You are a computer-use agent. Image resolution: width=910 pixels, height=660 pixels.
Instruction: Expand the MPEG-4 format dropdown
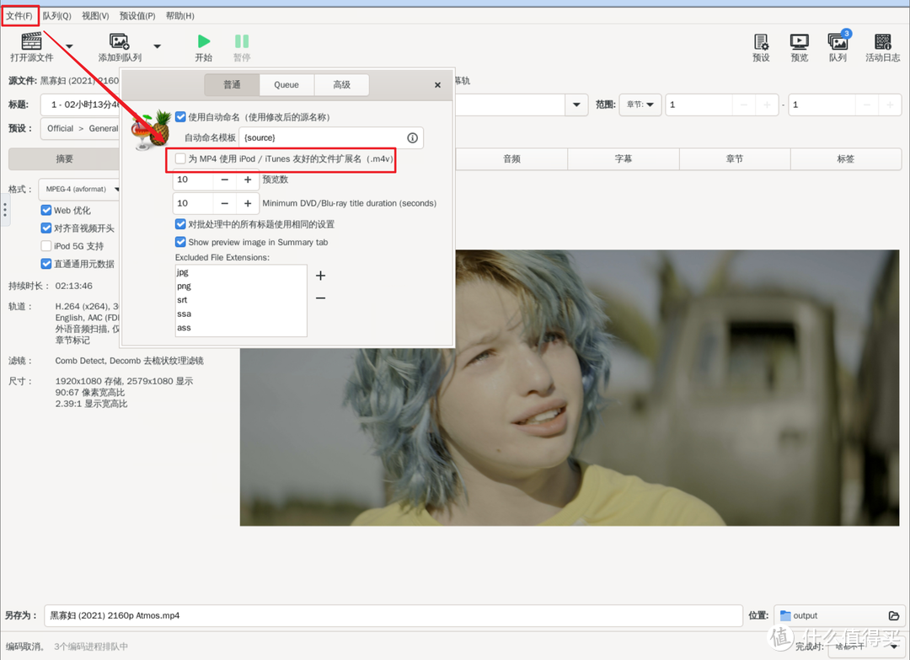(80, 189)
